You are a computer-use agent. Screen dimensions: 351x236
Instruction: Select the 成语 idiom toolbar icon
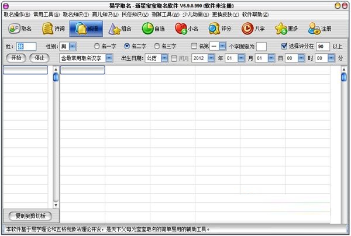tap(86, 29)
